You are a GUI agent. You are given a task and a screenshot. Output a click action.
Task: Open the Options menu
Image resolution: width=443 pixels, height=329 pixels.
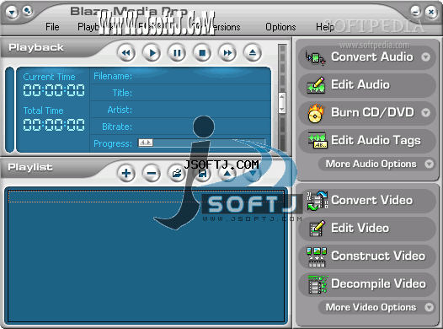280,27
